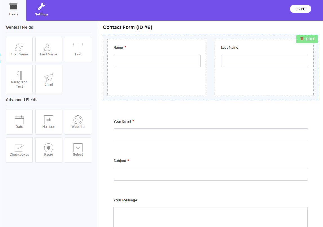This screenshot has width=323, height=227.
Task: Add a Checkboxes field
Action: click(x=19, y=150)
